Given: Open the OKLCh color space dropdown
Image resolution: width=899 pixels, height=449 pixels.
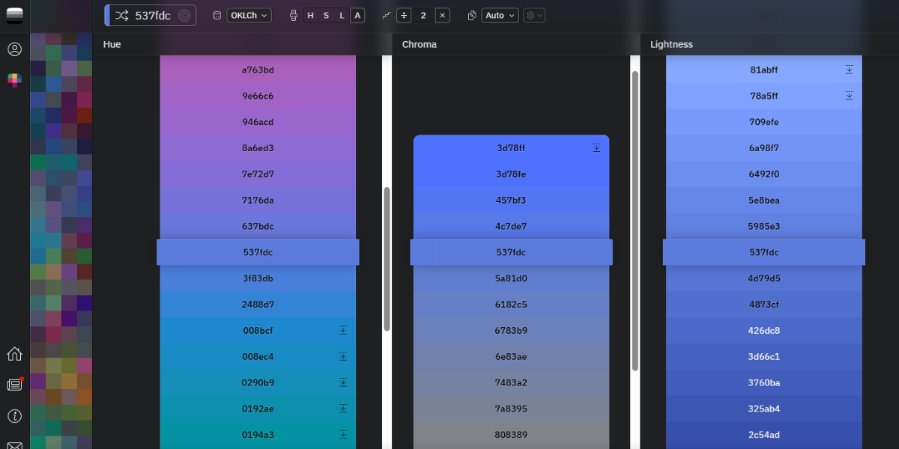Looking at the screenshot, I should [249, 15].
